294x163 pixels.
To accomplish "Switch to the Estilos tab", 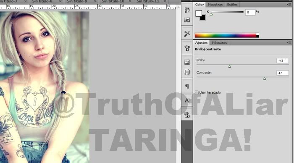I will (232, 5).
